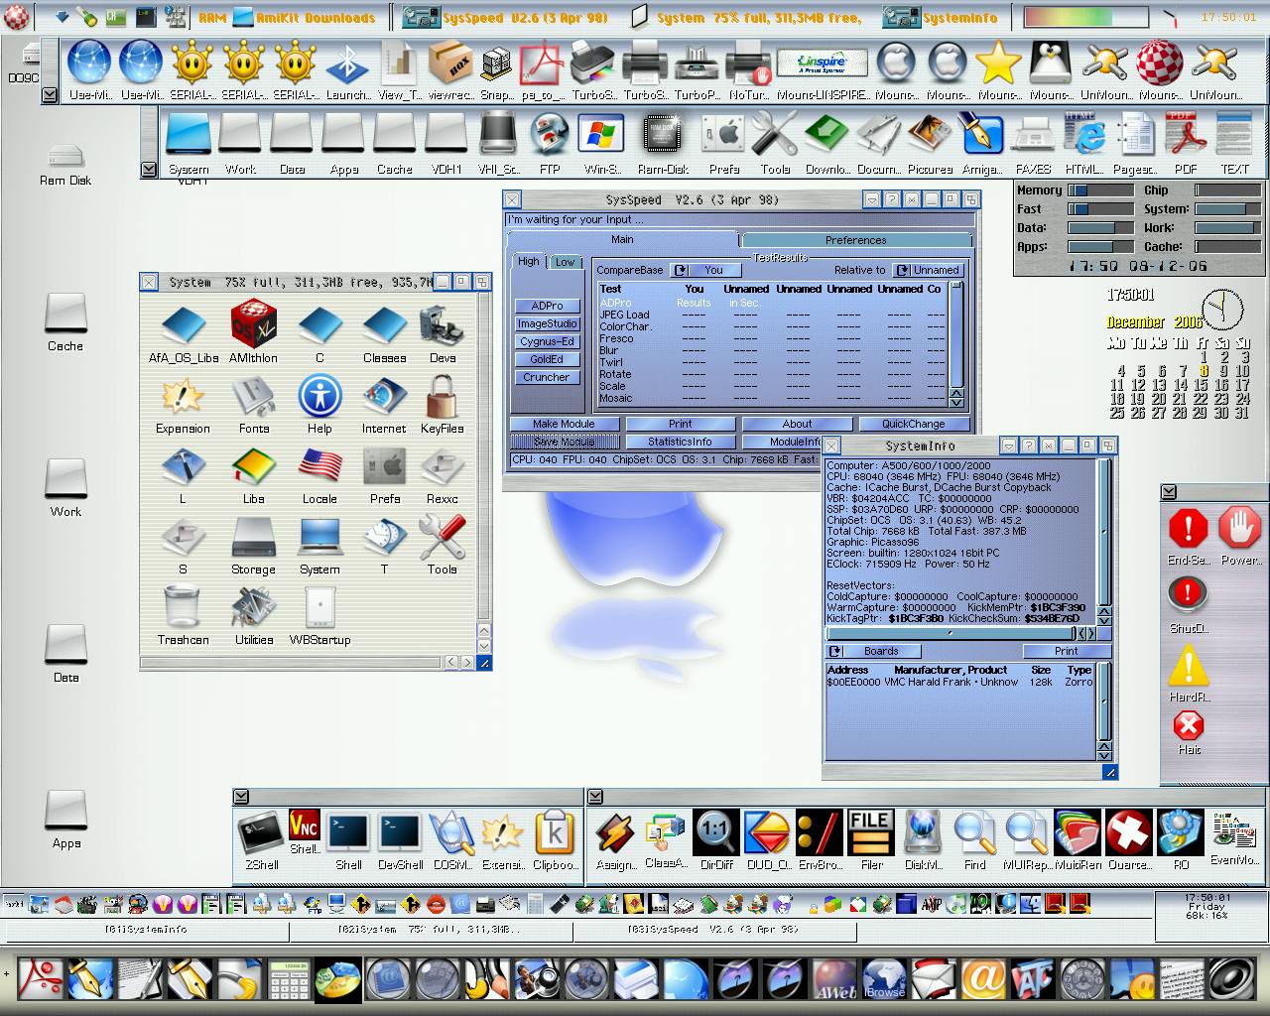Image resolution: width=1270 pixels, height=1016 pixels.
Task: Open Boards cycle gadget in SystemInfo
Action: pos(873,651)
